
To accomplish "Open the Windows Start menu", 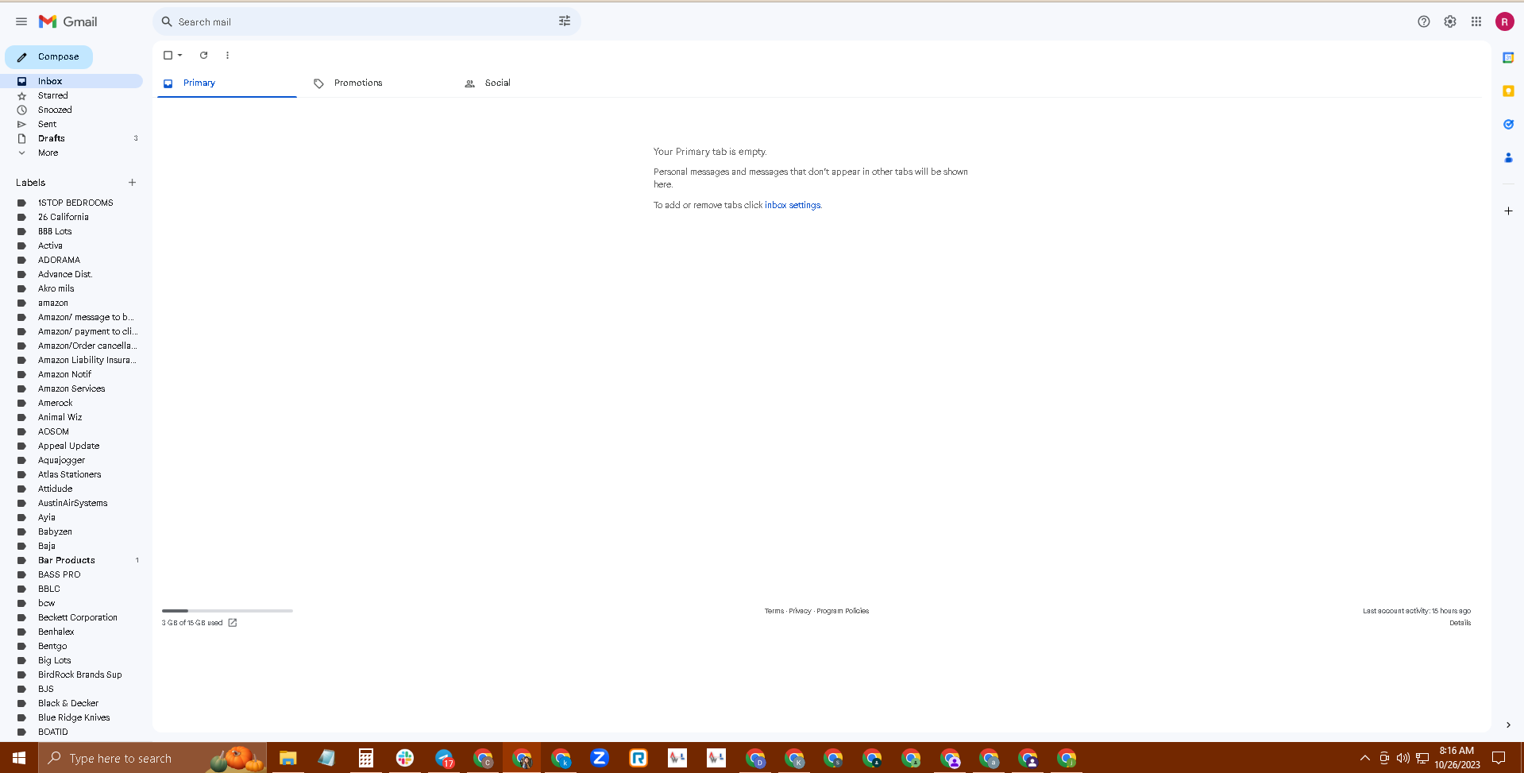I will click(19, 758).
